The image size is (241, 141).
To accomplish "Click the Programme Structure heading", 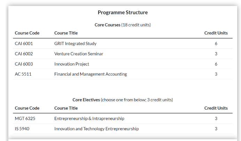I will click(123, 13).
